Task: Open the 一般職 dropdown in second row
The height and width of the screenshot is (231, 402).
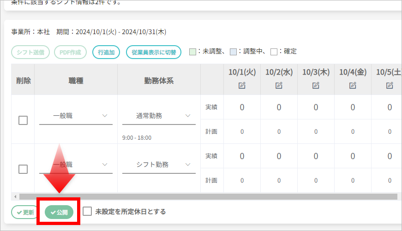Action: point(76,165)
